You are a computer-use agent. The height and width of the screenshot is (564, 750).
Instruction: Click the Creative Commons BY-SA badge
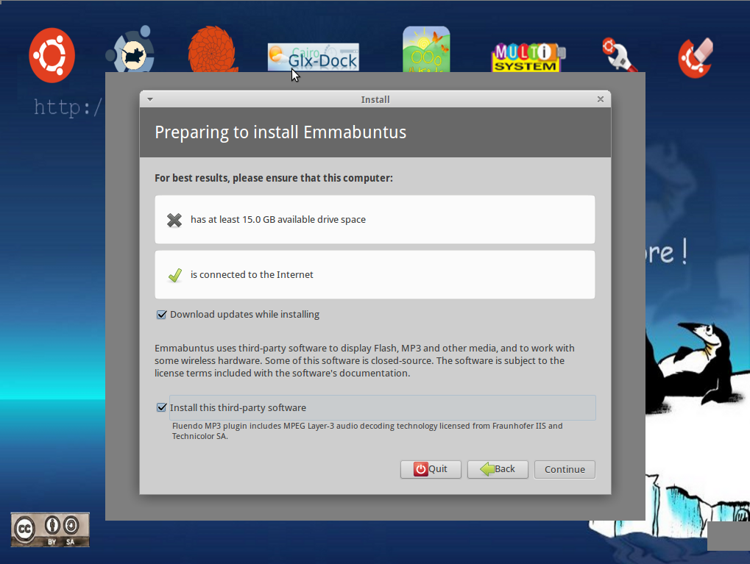click(50, 529)
